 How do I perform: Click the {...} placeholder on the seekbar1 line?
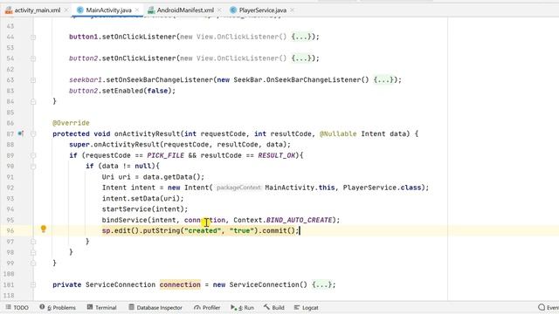(383, 79)
